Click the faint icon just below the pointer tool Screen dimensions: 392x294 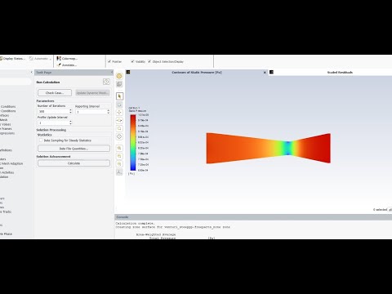(x=119, y=105)
